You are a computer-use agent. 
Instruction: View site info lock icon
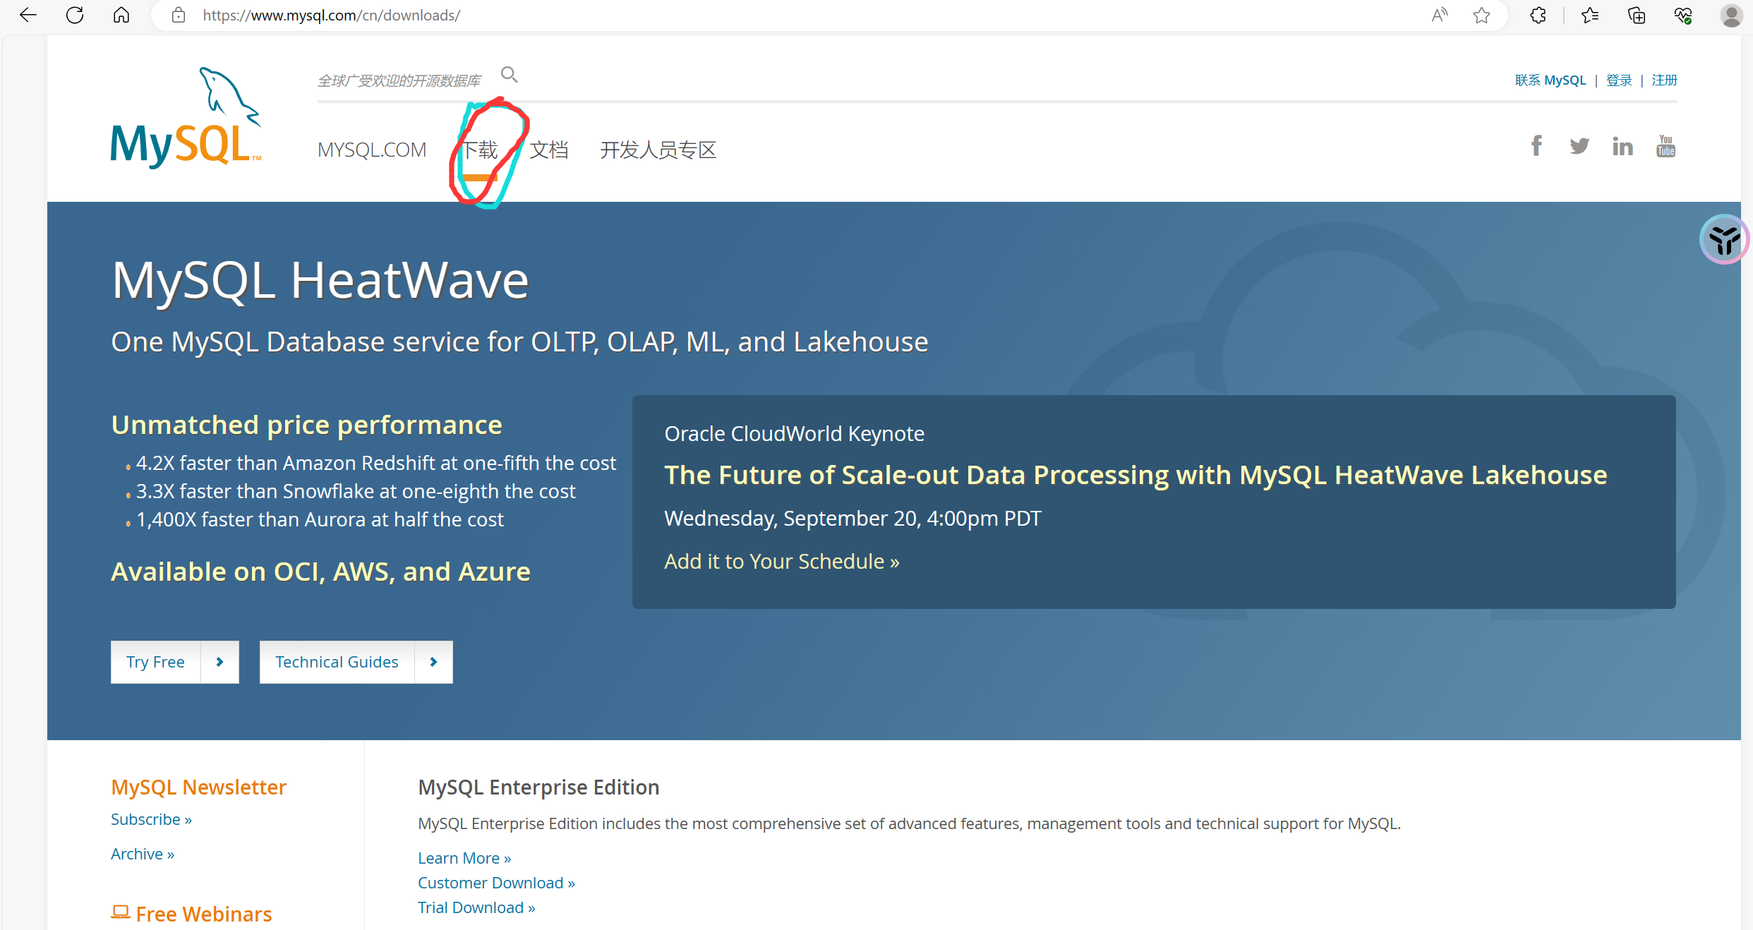point(179,15)
